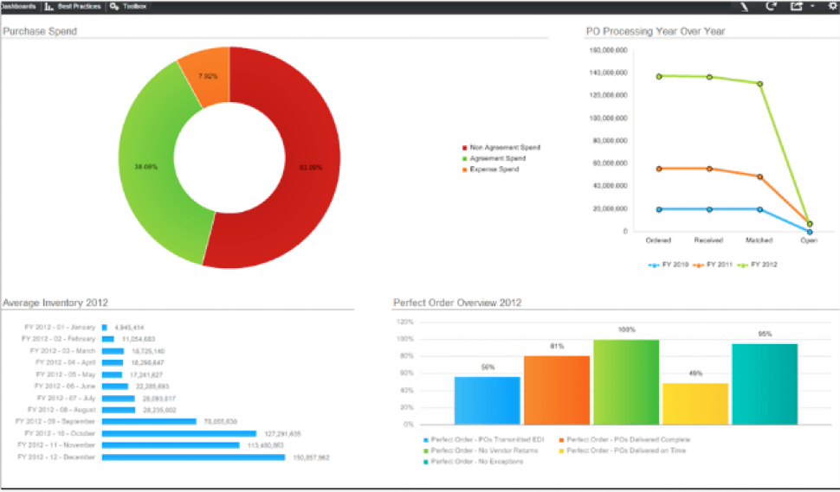The image size is (840, 492).
Task: Click the FY 2010 Matched data point
Action: point(759,209)
